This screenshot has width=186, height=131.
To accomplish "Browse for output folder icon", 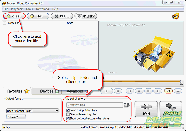I will tap(127, 105).
